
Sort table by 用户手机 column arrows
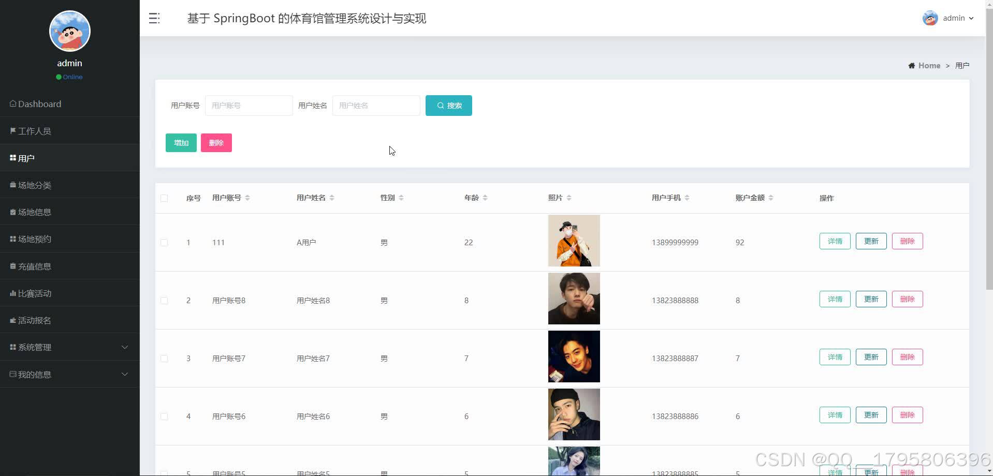click(687, 198)
